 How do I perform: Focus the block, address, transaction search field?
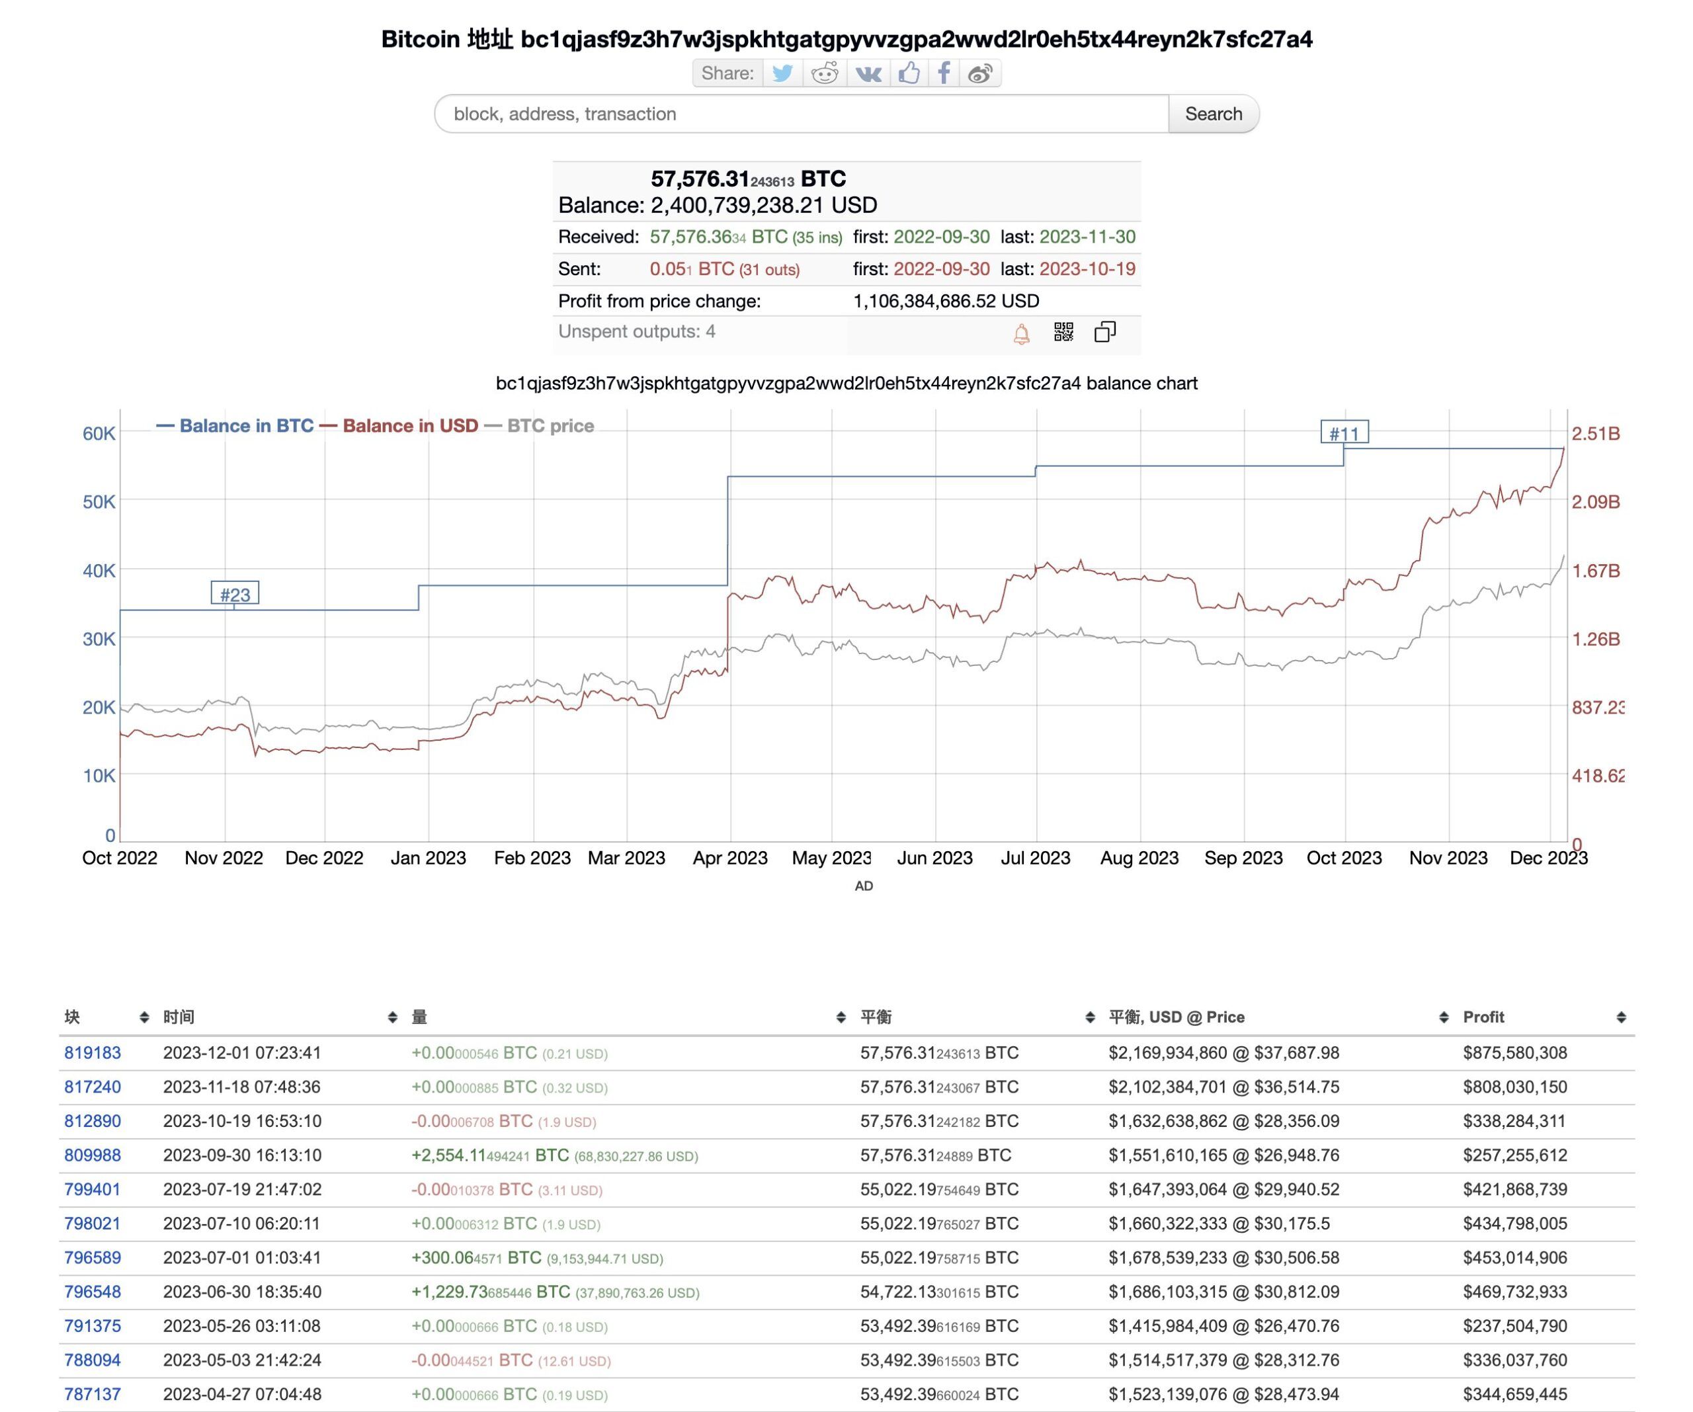point(801,114)
